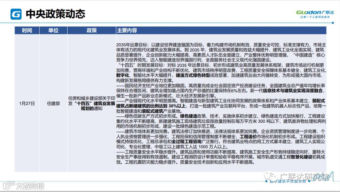
Task: Select the slide title 中央政策动态
Action: 55,14
